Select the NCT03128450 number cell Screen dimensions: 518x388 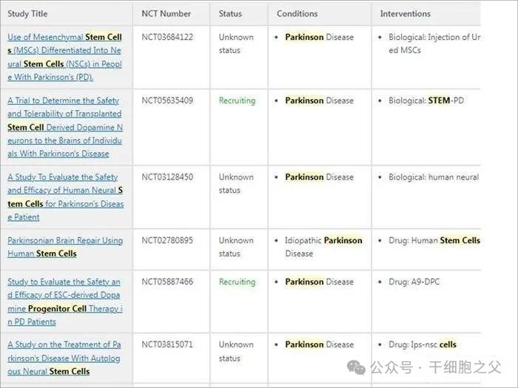coord(167,177)
